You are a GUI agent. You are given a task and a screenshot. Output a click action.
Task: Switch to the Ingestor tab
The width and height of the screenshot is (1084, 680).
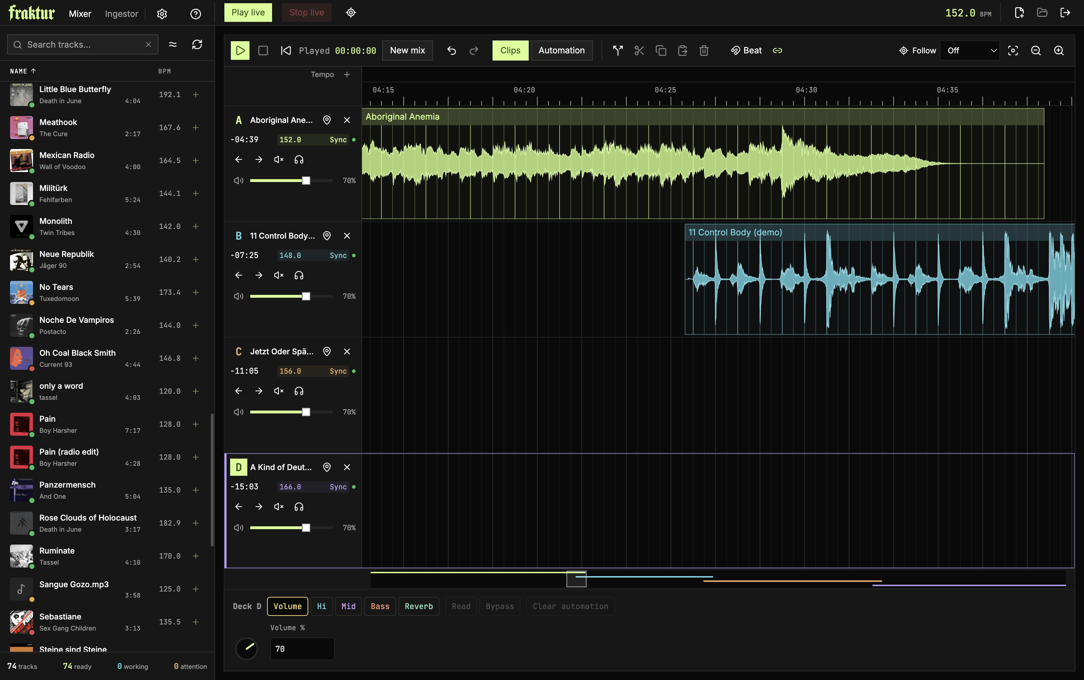(122, 14)
